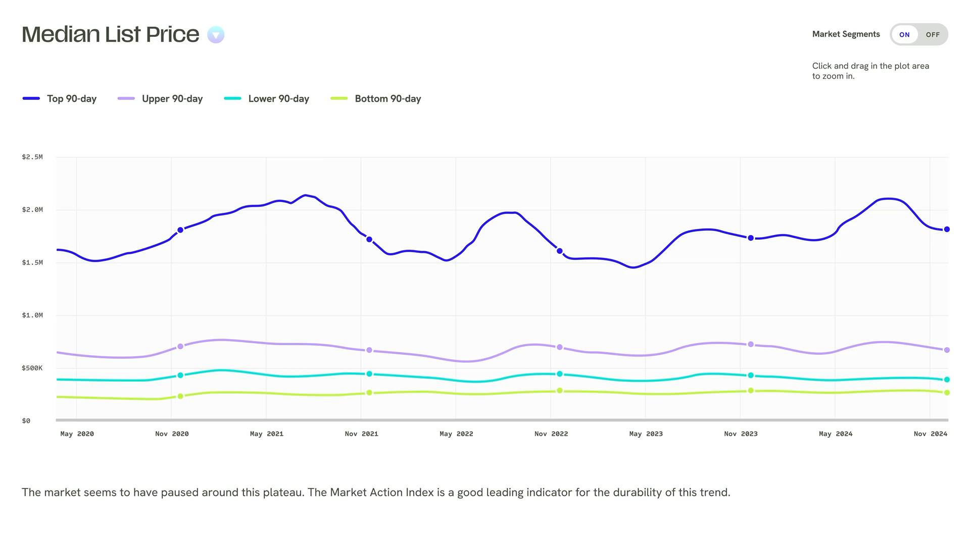Viewport: 970px width, 545px height.
Task: Click the Lower 90-day marker at Nov 2023
Action: [751, 375]
